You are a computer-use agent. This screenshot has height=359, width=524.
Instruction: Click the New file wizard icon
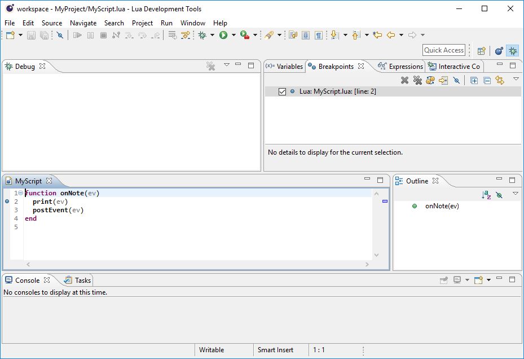point(10,35)
